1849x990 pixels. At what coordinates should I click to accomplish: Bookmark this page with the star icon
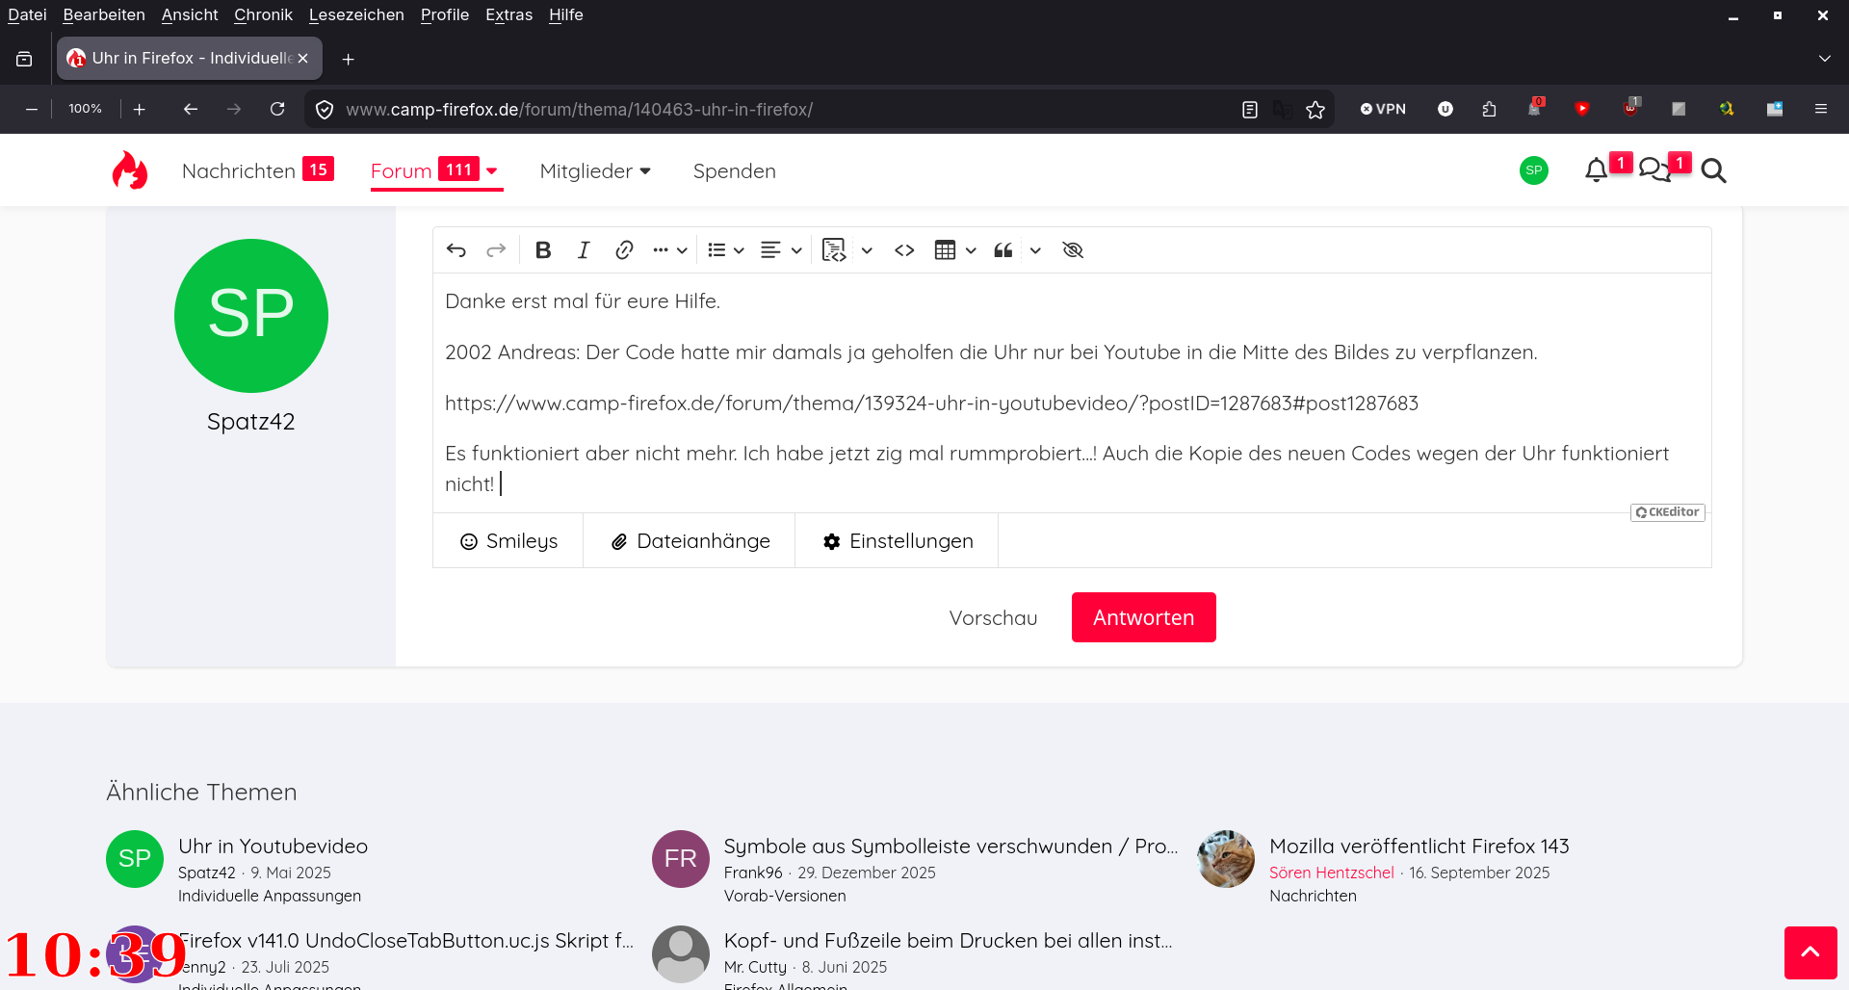[1315, 110]
